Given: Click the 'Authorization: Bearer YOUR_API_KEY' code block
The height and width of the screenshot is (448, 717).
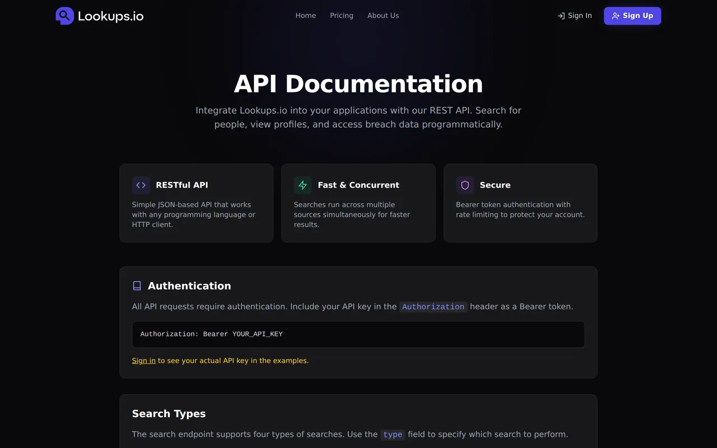Looking at the screenshot, I should click(358, 334).
